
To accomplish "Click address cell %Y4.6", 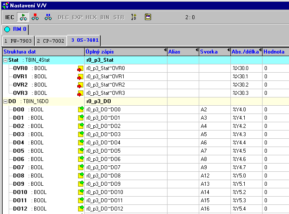I will (246, 159).
